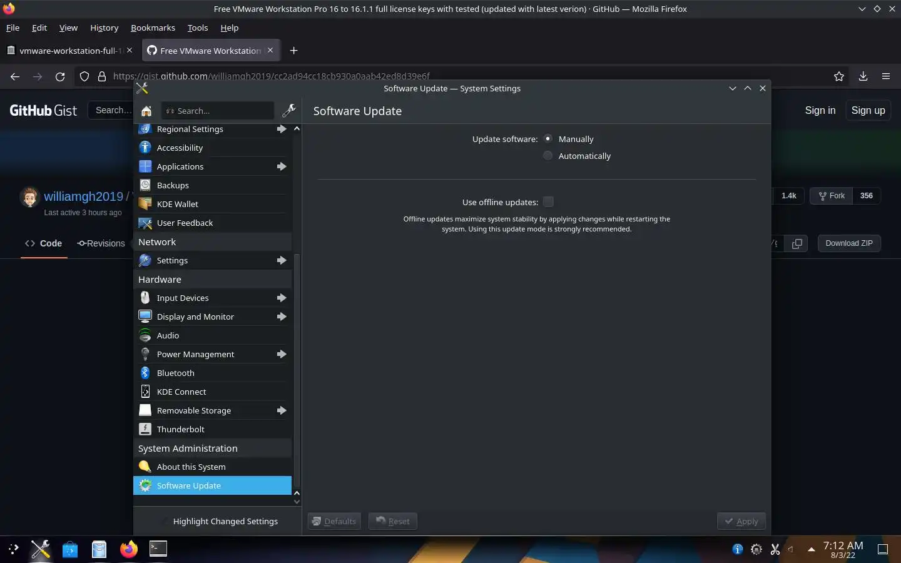Expand the Network Settings arrow
The height and width of the screenshot is (563, 901).
tap(282, 260)
